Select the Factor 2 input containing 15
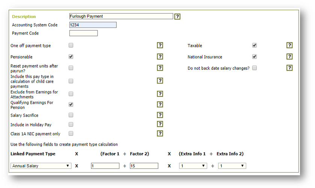 tap(144, 166)
